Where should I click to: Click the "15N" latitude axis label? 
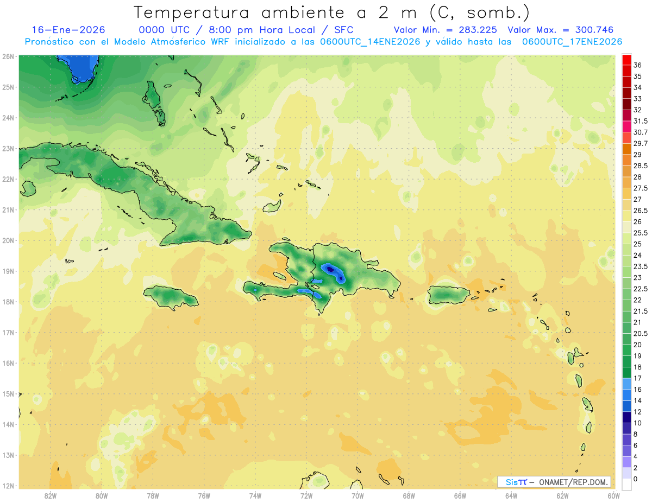tap(8, 393)
